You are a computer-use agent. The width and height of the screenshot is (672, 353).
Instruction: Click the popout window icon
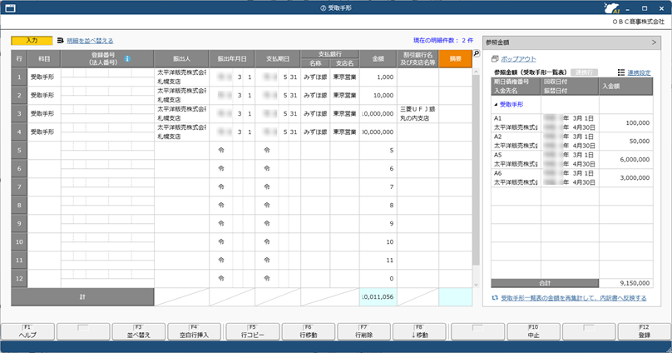pos(495,59)
